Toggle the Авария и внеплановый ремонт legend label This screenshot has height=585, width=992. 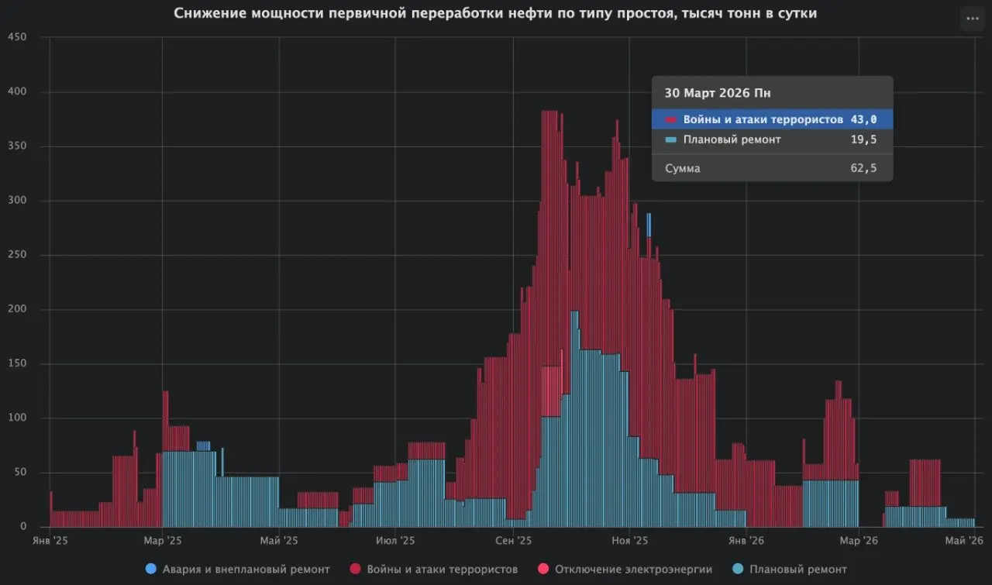246,569
